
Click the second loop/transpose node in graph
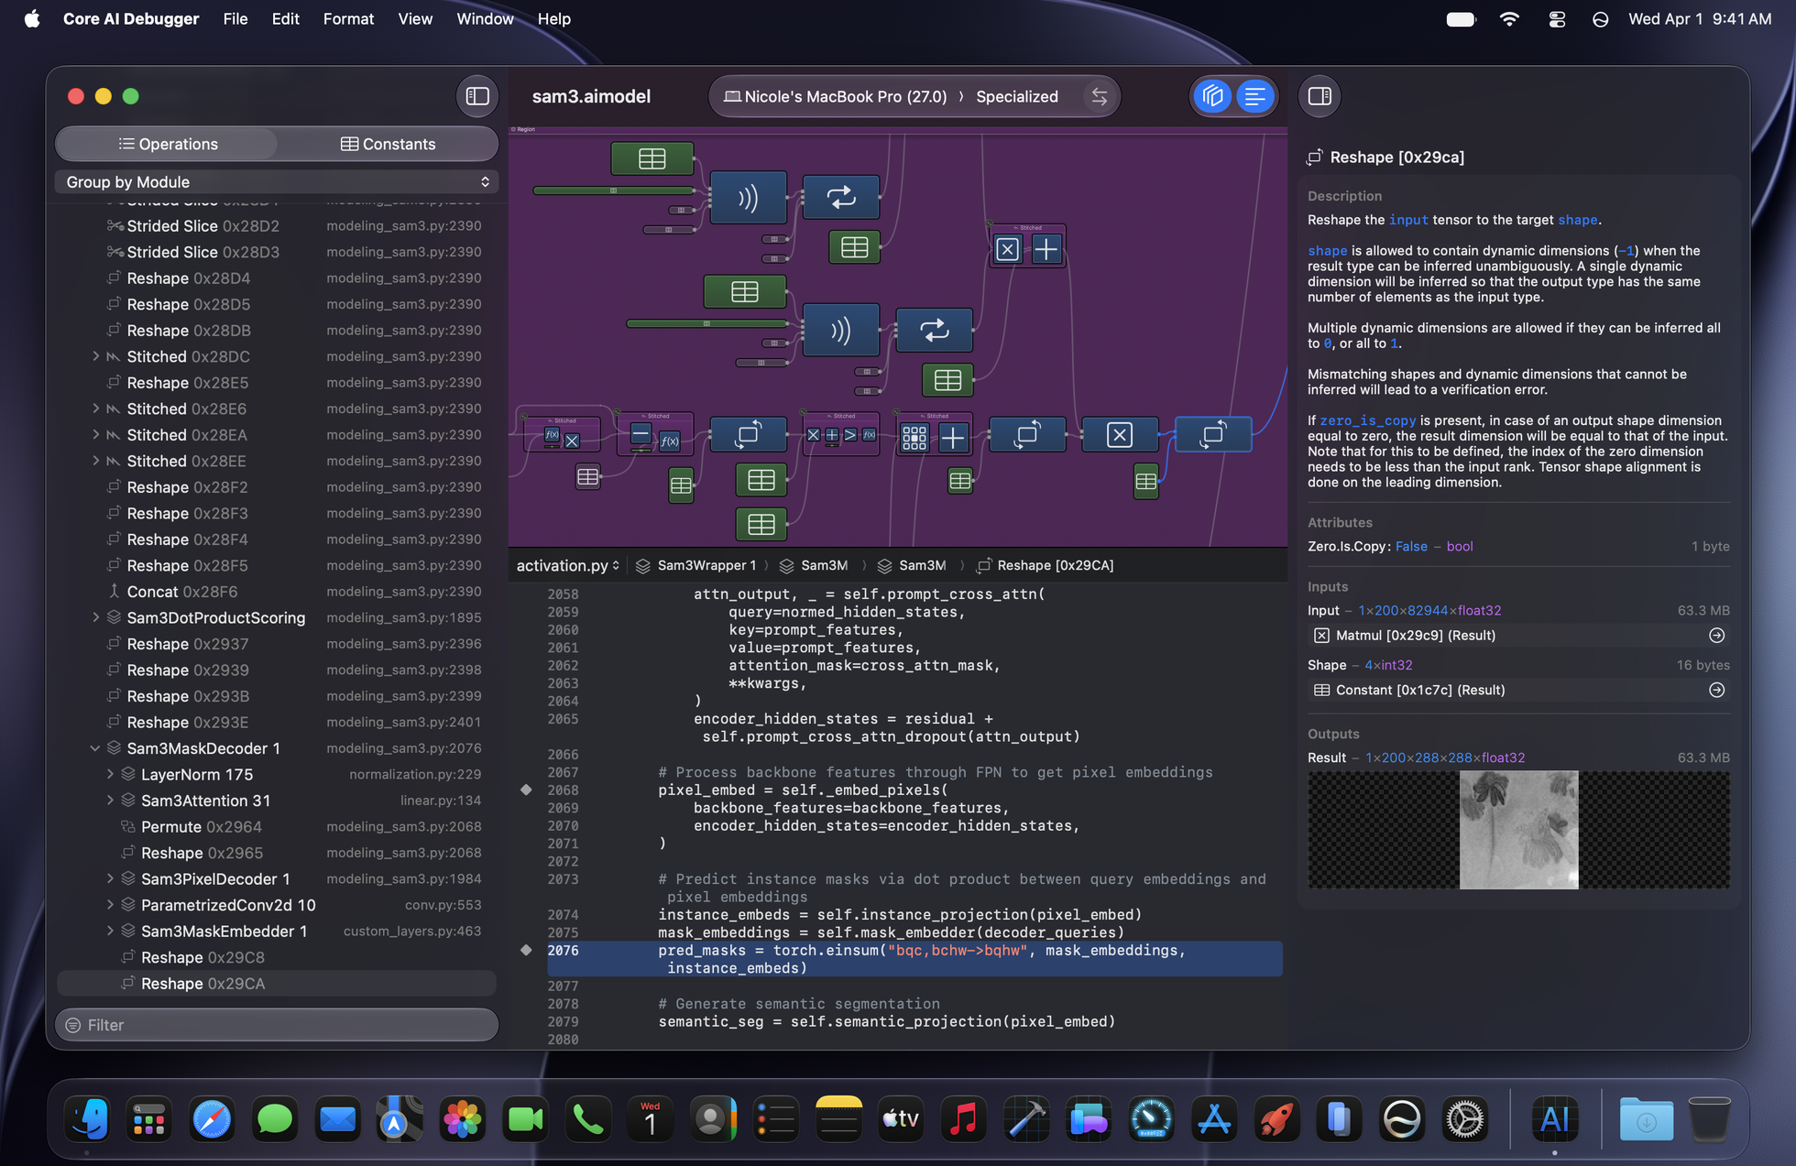[934, 330]
